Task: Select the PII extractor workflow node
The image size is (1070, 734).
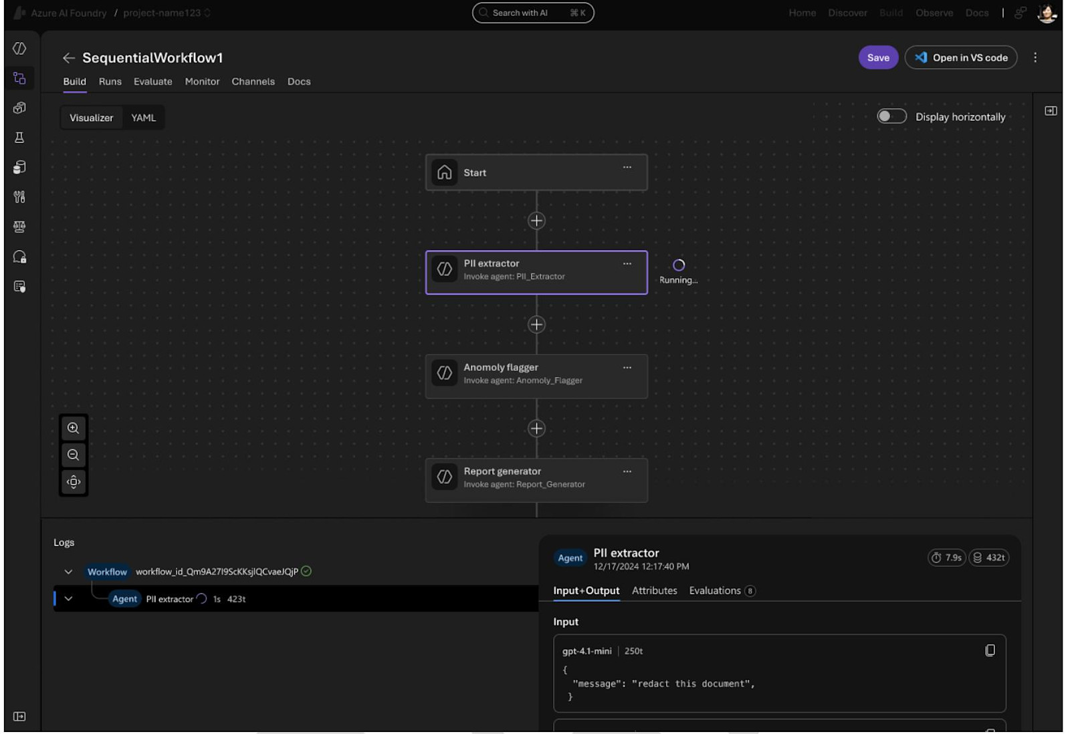Action: pyautogui.click(x=536, y=272)
